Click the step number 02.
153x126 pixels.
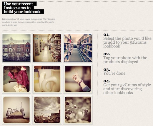click(x=107, y=54)
